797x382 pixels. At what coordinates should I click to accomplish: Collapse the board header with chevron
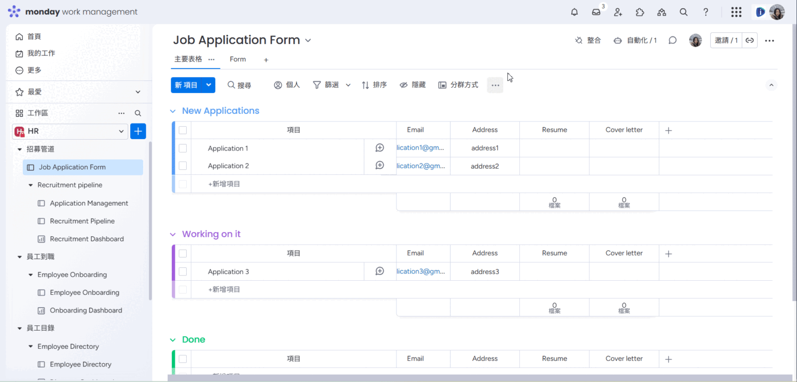pyautogui.click(x=771, y=85)
